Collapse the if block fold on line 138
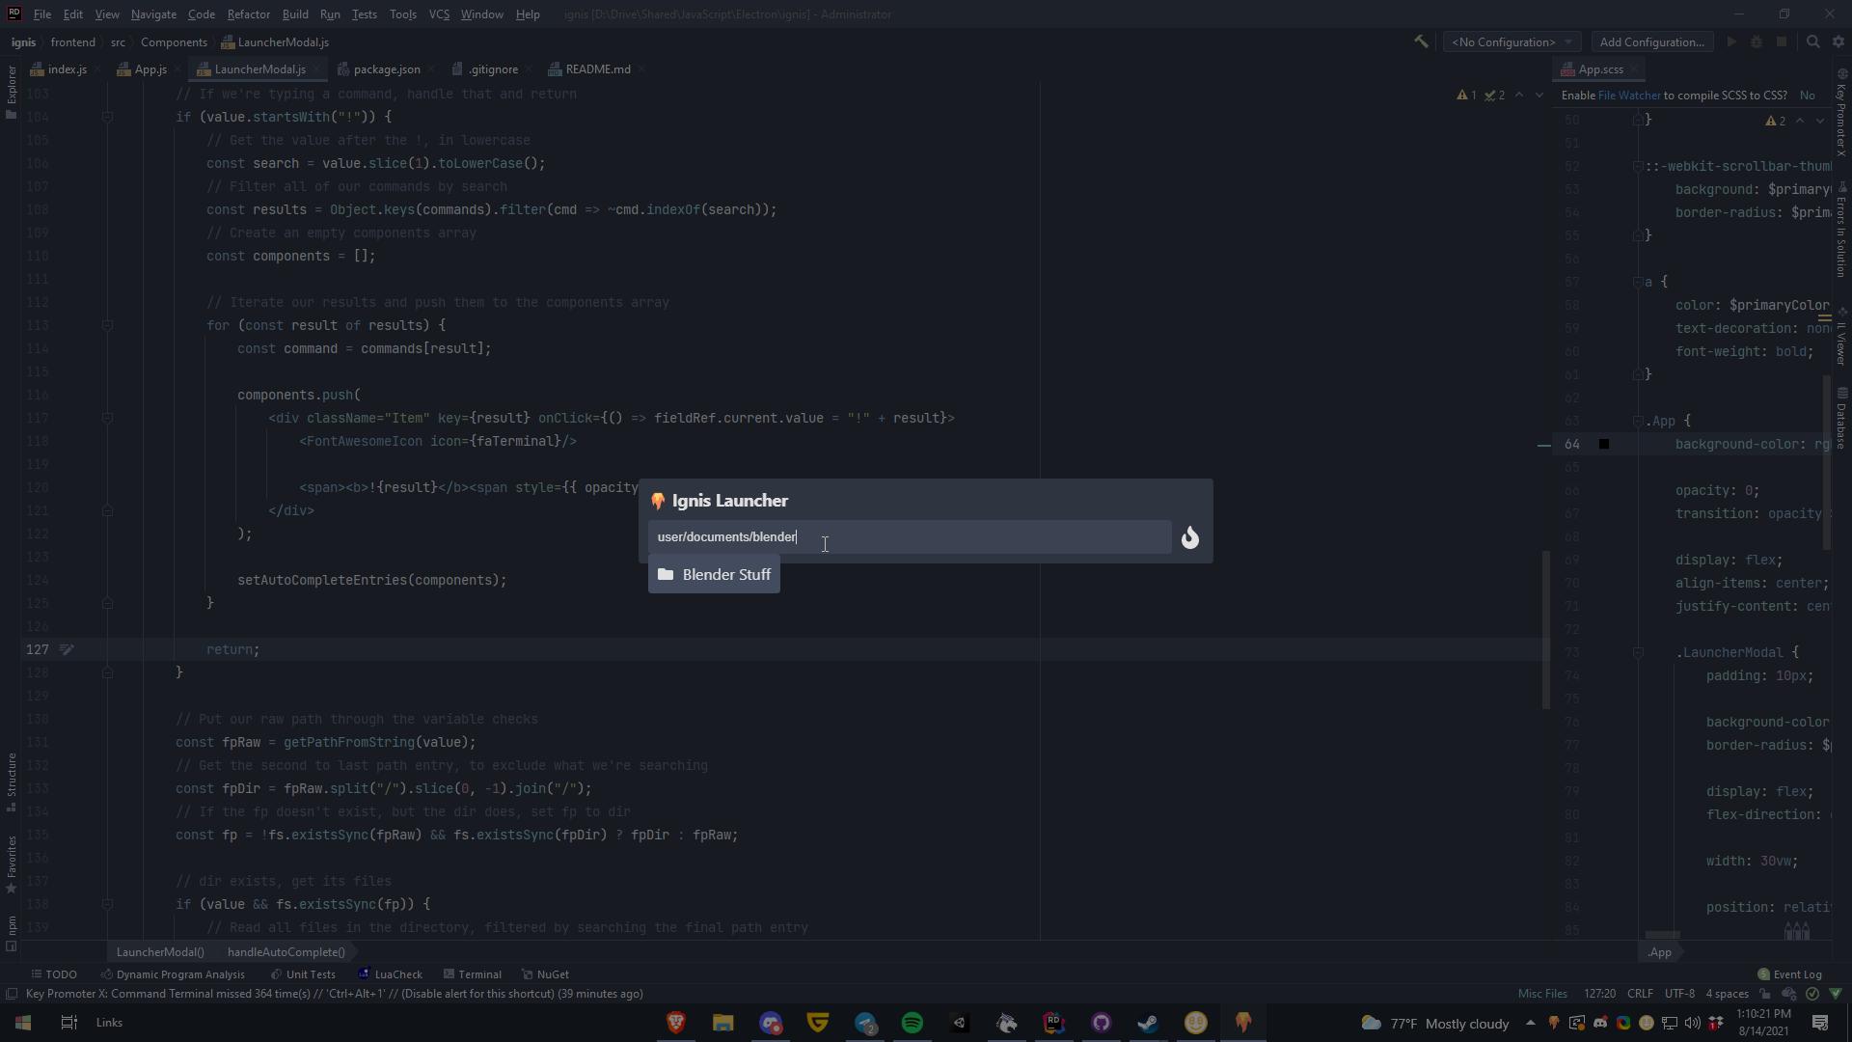 coord(107,904)
